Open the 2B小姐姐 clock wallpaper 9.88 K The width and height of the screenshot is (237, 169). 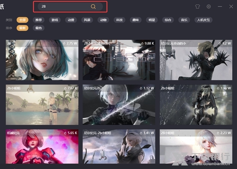pos(119,60)
